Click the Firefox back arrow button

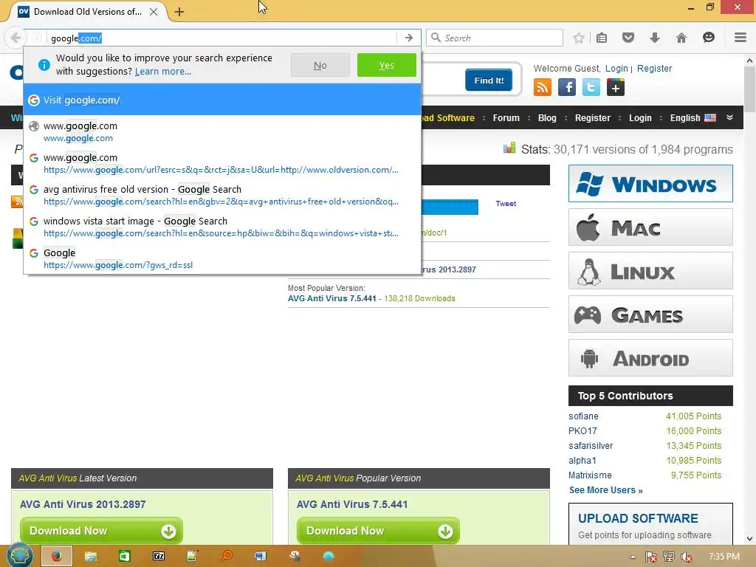[x=16, y=38]
